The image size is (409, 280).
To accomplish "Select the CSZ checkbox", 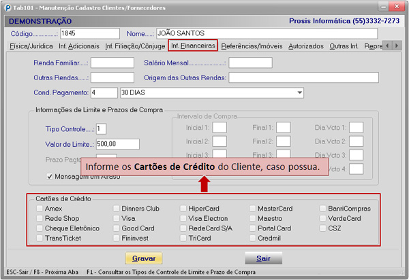I will coord(322,228).
